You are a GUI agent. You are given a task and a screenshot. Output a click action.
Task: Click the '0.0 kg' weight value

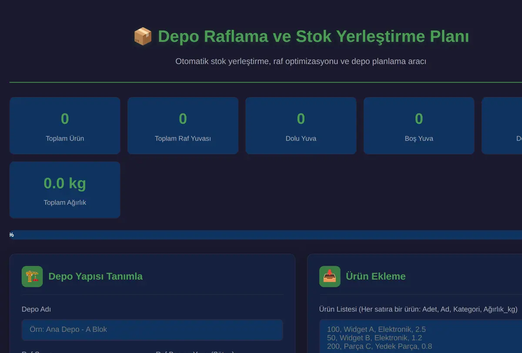tap(65, 183)
